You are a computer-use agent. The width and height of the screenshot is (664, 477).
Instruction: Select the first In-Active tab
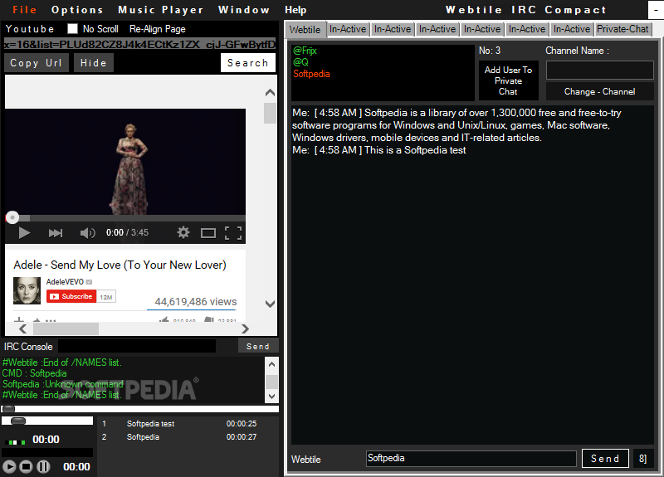click(x=348, y=29)
